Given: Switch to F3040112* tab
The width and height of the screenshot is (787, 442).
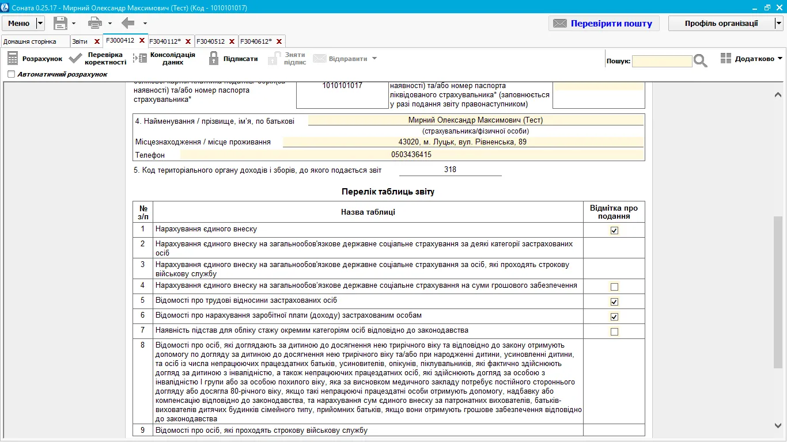Looking at the screenshot, I should pyautogui.click(x=165, y=41).
